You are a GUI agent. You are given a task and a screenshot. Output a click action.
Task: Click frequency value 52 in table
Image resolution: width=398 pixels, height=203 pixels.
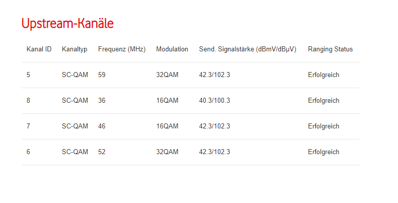click(102, 152)
